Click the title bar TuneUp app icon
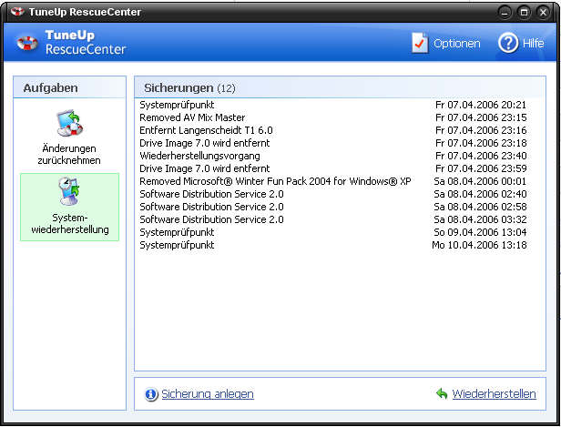Viewport: 561px width, 427px height. coord(16,12)
